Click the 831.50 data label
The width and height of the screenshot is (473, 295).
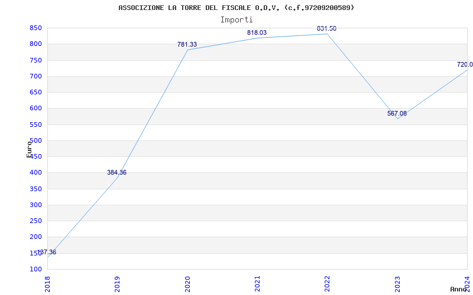coord(326,28)
